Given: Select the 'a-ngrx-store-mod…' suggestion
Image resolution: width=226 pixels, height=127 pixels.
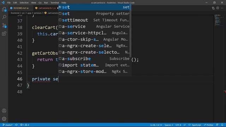Looking at the screenshot, I should [x=94, y=71].
